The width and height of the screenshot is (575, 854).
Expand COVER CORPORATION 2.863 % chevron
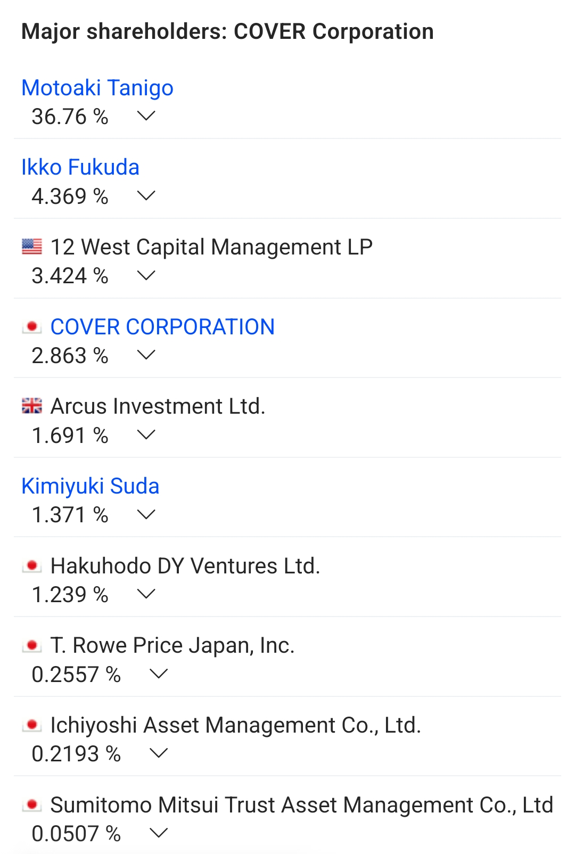click(x=146, y=355)
